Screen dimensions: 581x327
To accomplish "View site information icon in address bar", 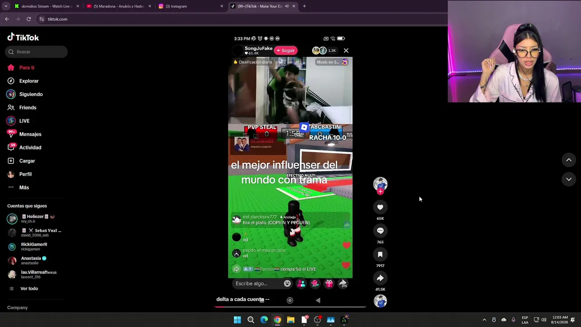I will [42, 19].
